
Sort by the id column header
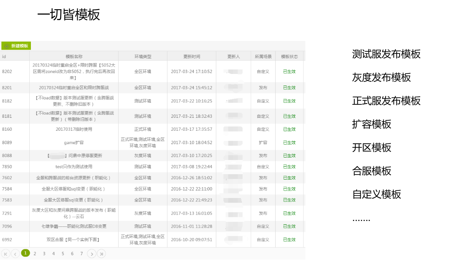[4, 56]
